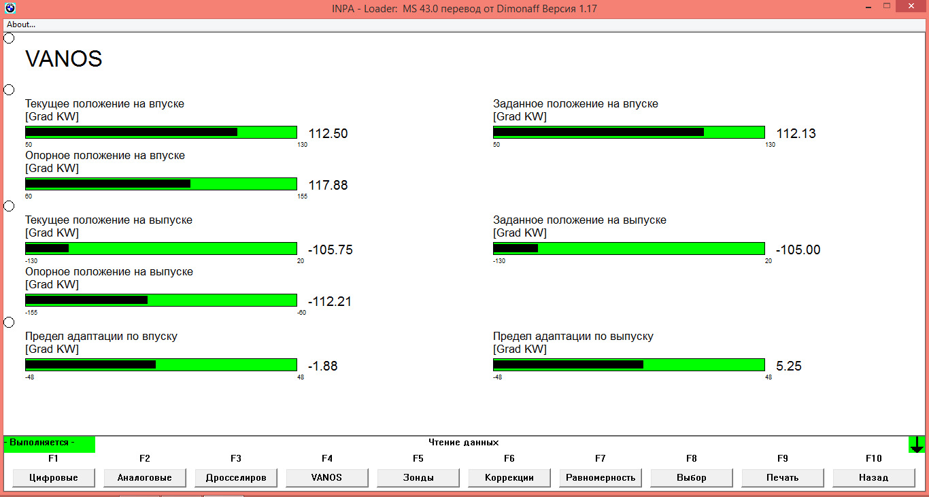Click the Дросселиров button
The image size is (929, 497).
(x=236, y=477)
